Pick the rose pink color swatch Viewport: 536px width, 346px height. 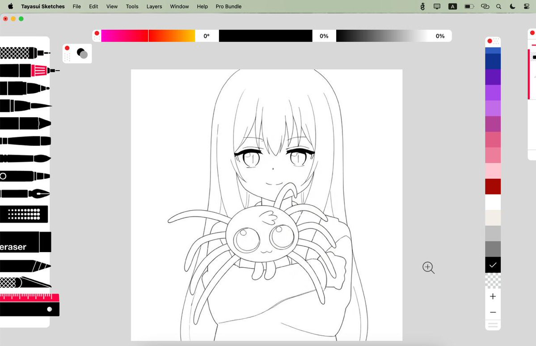[493, 140]
